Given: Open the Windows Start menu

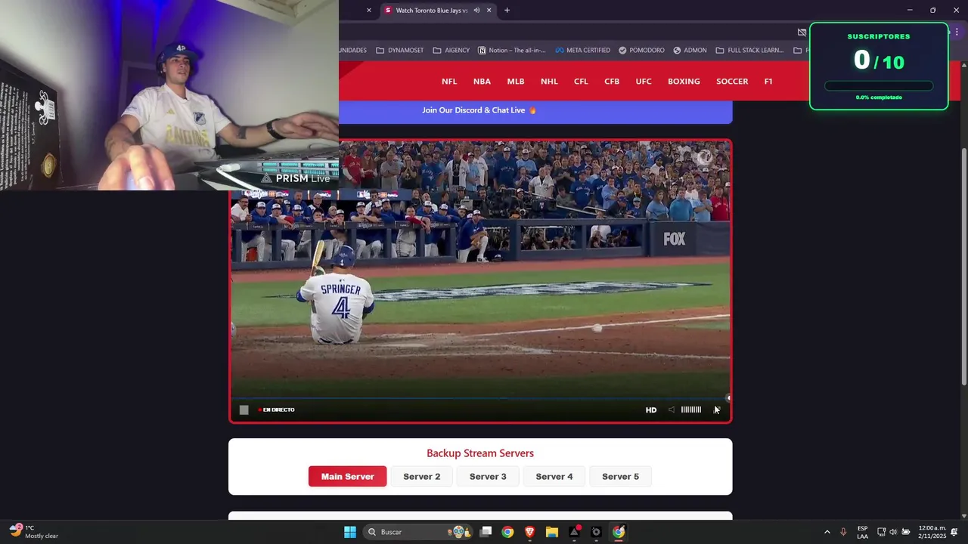Looking at the screenshot, I should [350, 532].
